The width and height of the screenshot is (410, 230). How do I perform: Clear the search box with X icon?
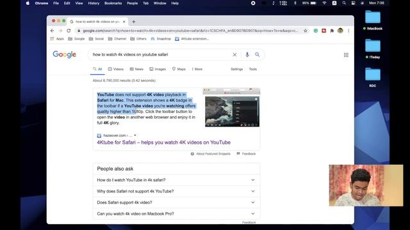[234, 54]
